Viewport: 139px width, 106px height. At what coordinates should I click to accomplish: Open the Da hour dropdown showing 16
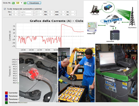(x=51, y=12)
